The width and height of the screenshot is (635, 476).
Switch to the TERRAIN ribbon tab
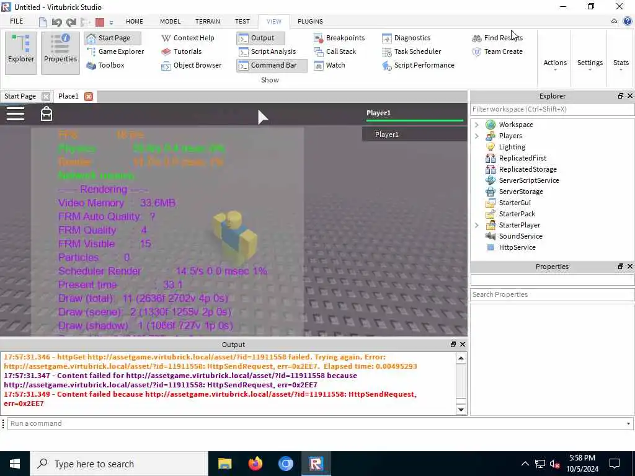[x=207, y=22]
